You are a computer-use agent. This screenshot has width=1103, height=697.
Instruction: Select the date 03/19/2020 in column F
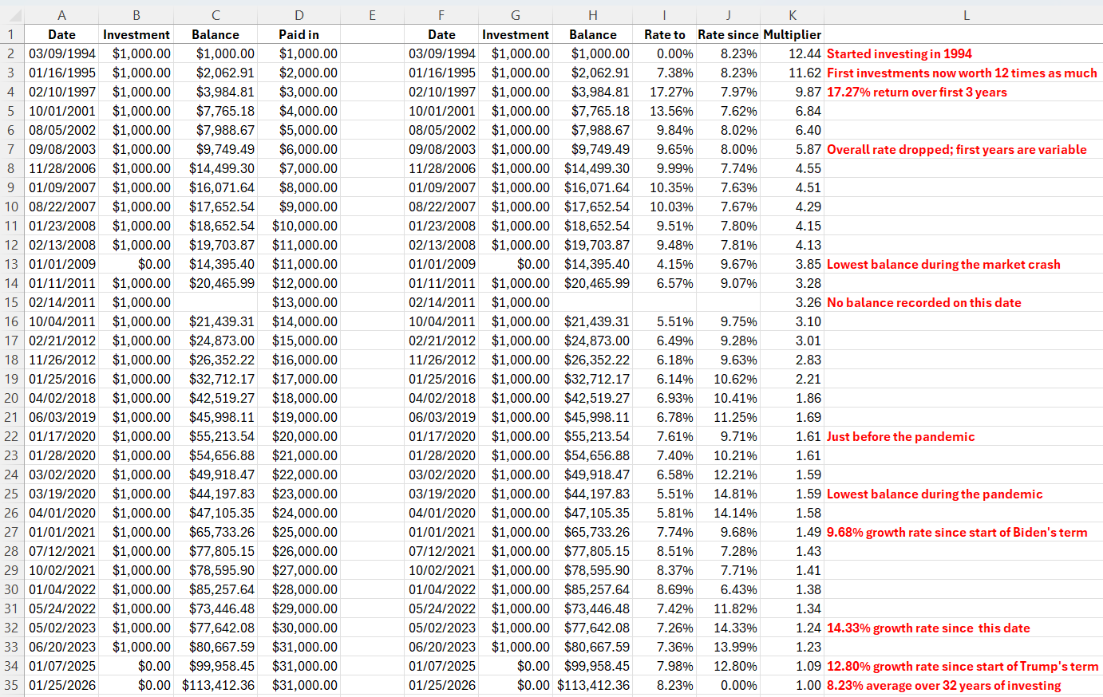[x=441, y=494]
